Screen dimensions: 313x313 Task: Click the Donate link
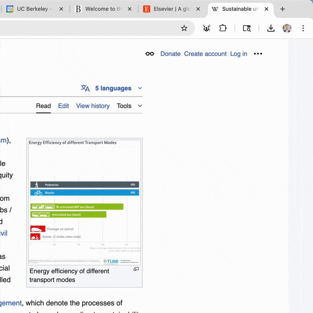tap(170, 54)
